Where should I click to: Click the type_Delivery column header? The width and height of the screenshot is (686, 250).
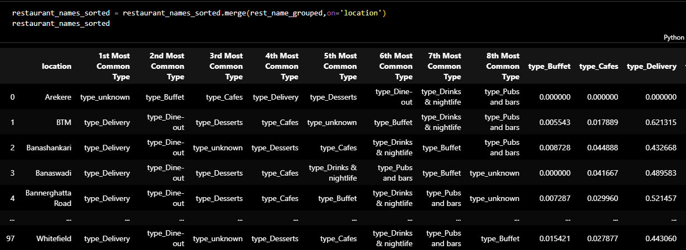(x=651, y=66)
